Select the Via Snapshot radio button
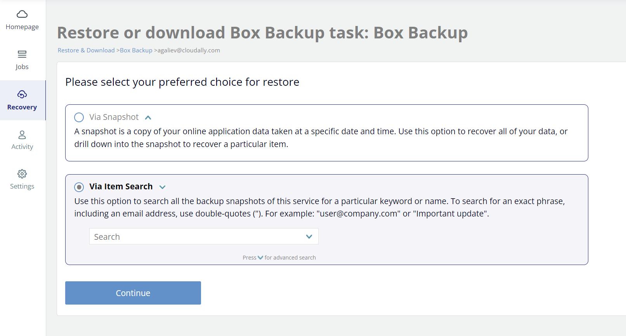The height and width of the screenshot is (336, 626). tap(79, 117)
